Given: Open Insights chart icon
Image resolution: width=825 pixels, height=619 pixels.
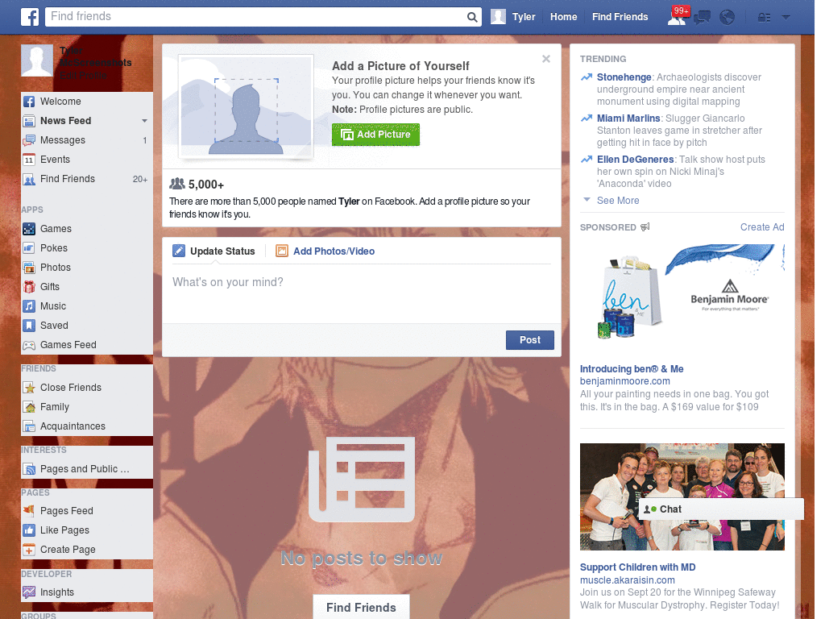Looking at the screenshot, I should click(x=29, y=592).
